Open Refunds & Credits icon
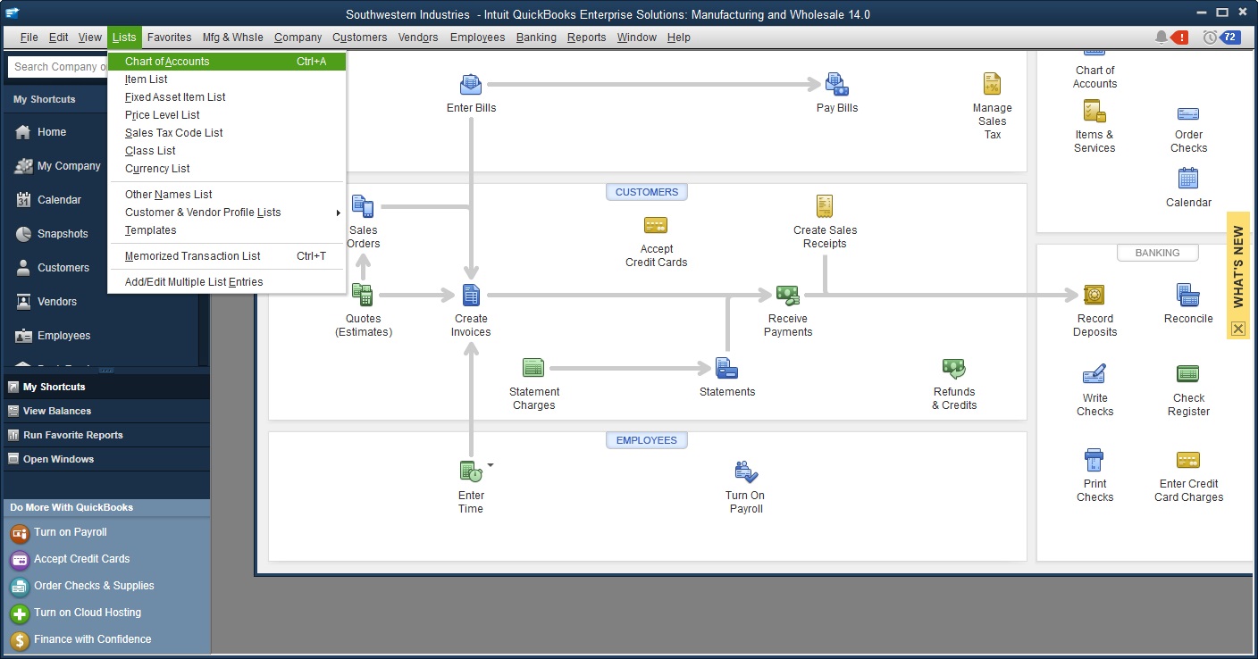The width and height of the screenshot is (1258, 659). point(953,367)
